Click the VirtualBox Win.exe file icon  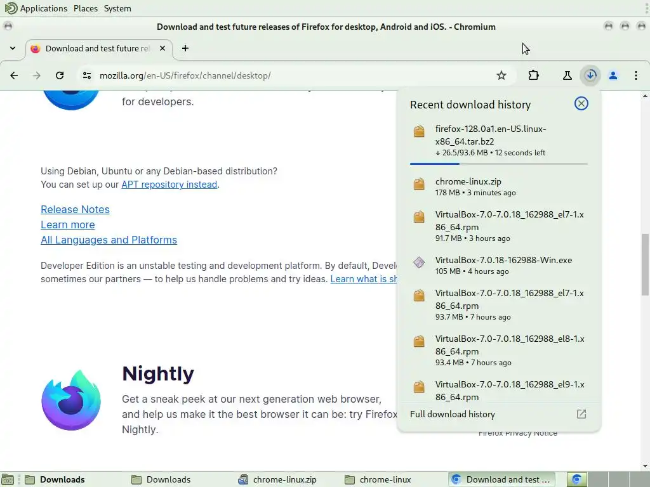[x=419, y=262]
